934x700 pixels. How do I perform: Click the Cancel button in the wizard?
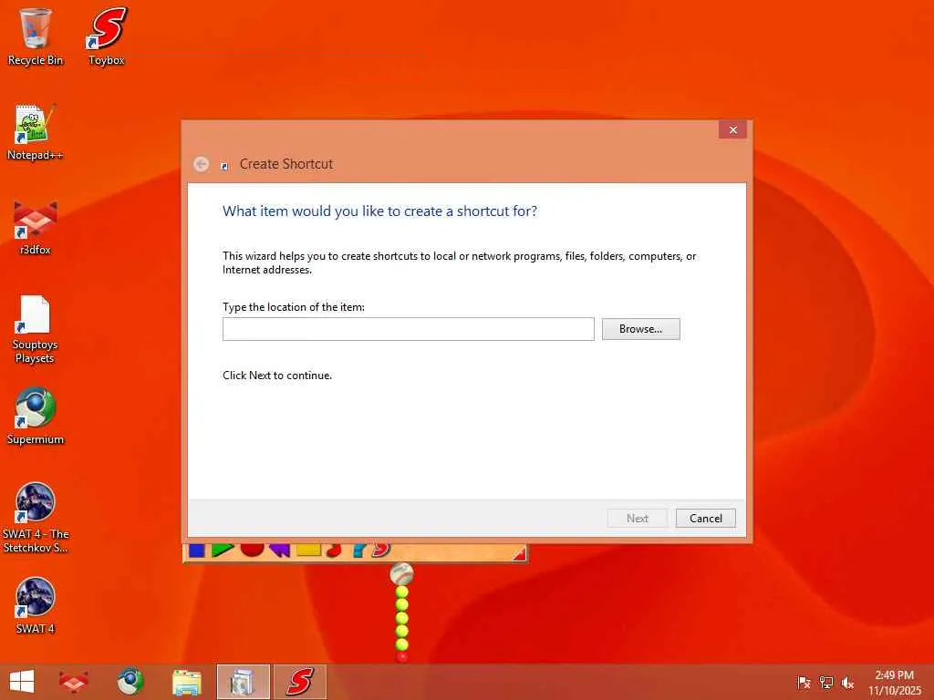coord(706,519)
